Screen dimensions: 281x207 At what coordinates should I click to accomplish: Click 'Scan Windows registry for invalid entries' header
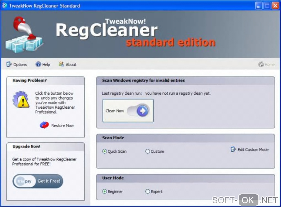tap(185, 81)
